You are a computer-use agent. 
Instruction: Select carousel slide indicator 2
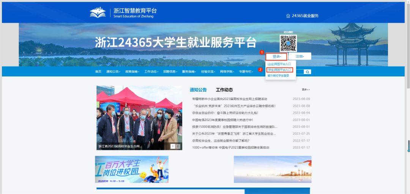[x=178, y=146]
